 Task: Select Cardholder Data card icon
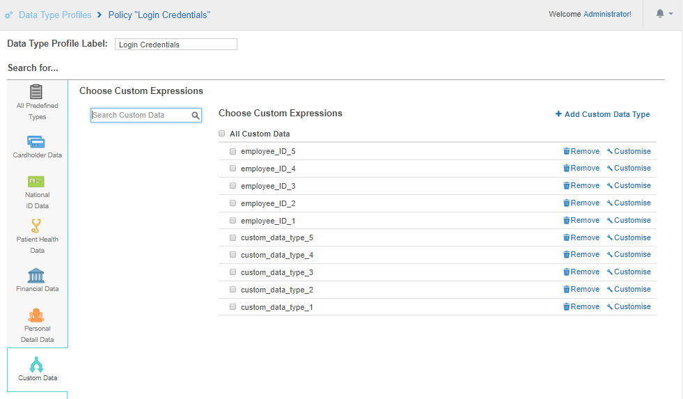37,141
